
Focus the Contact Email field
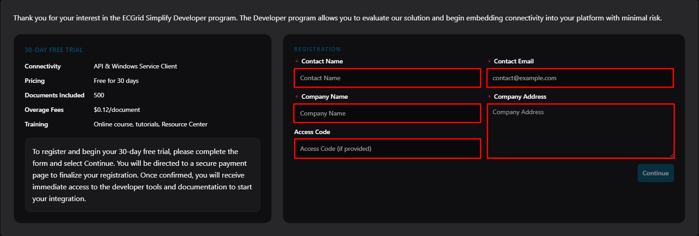tap(580, 78)
